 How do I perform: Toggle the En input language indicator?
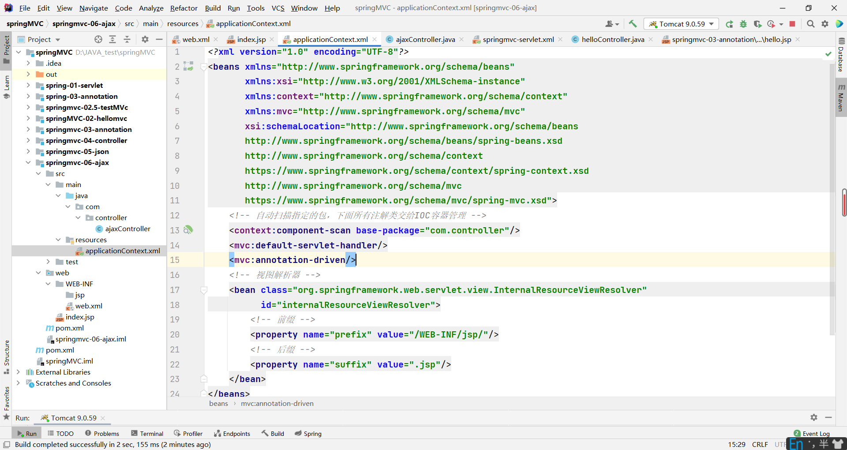(796, 444)
